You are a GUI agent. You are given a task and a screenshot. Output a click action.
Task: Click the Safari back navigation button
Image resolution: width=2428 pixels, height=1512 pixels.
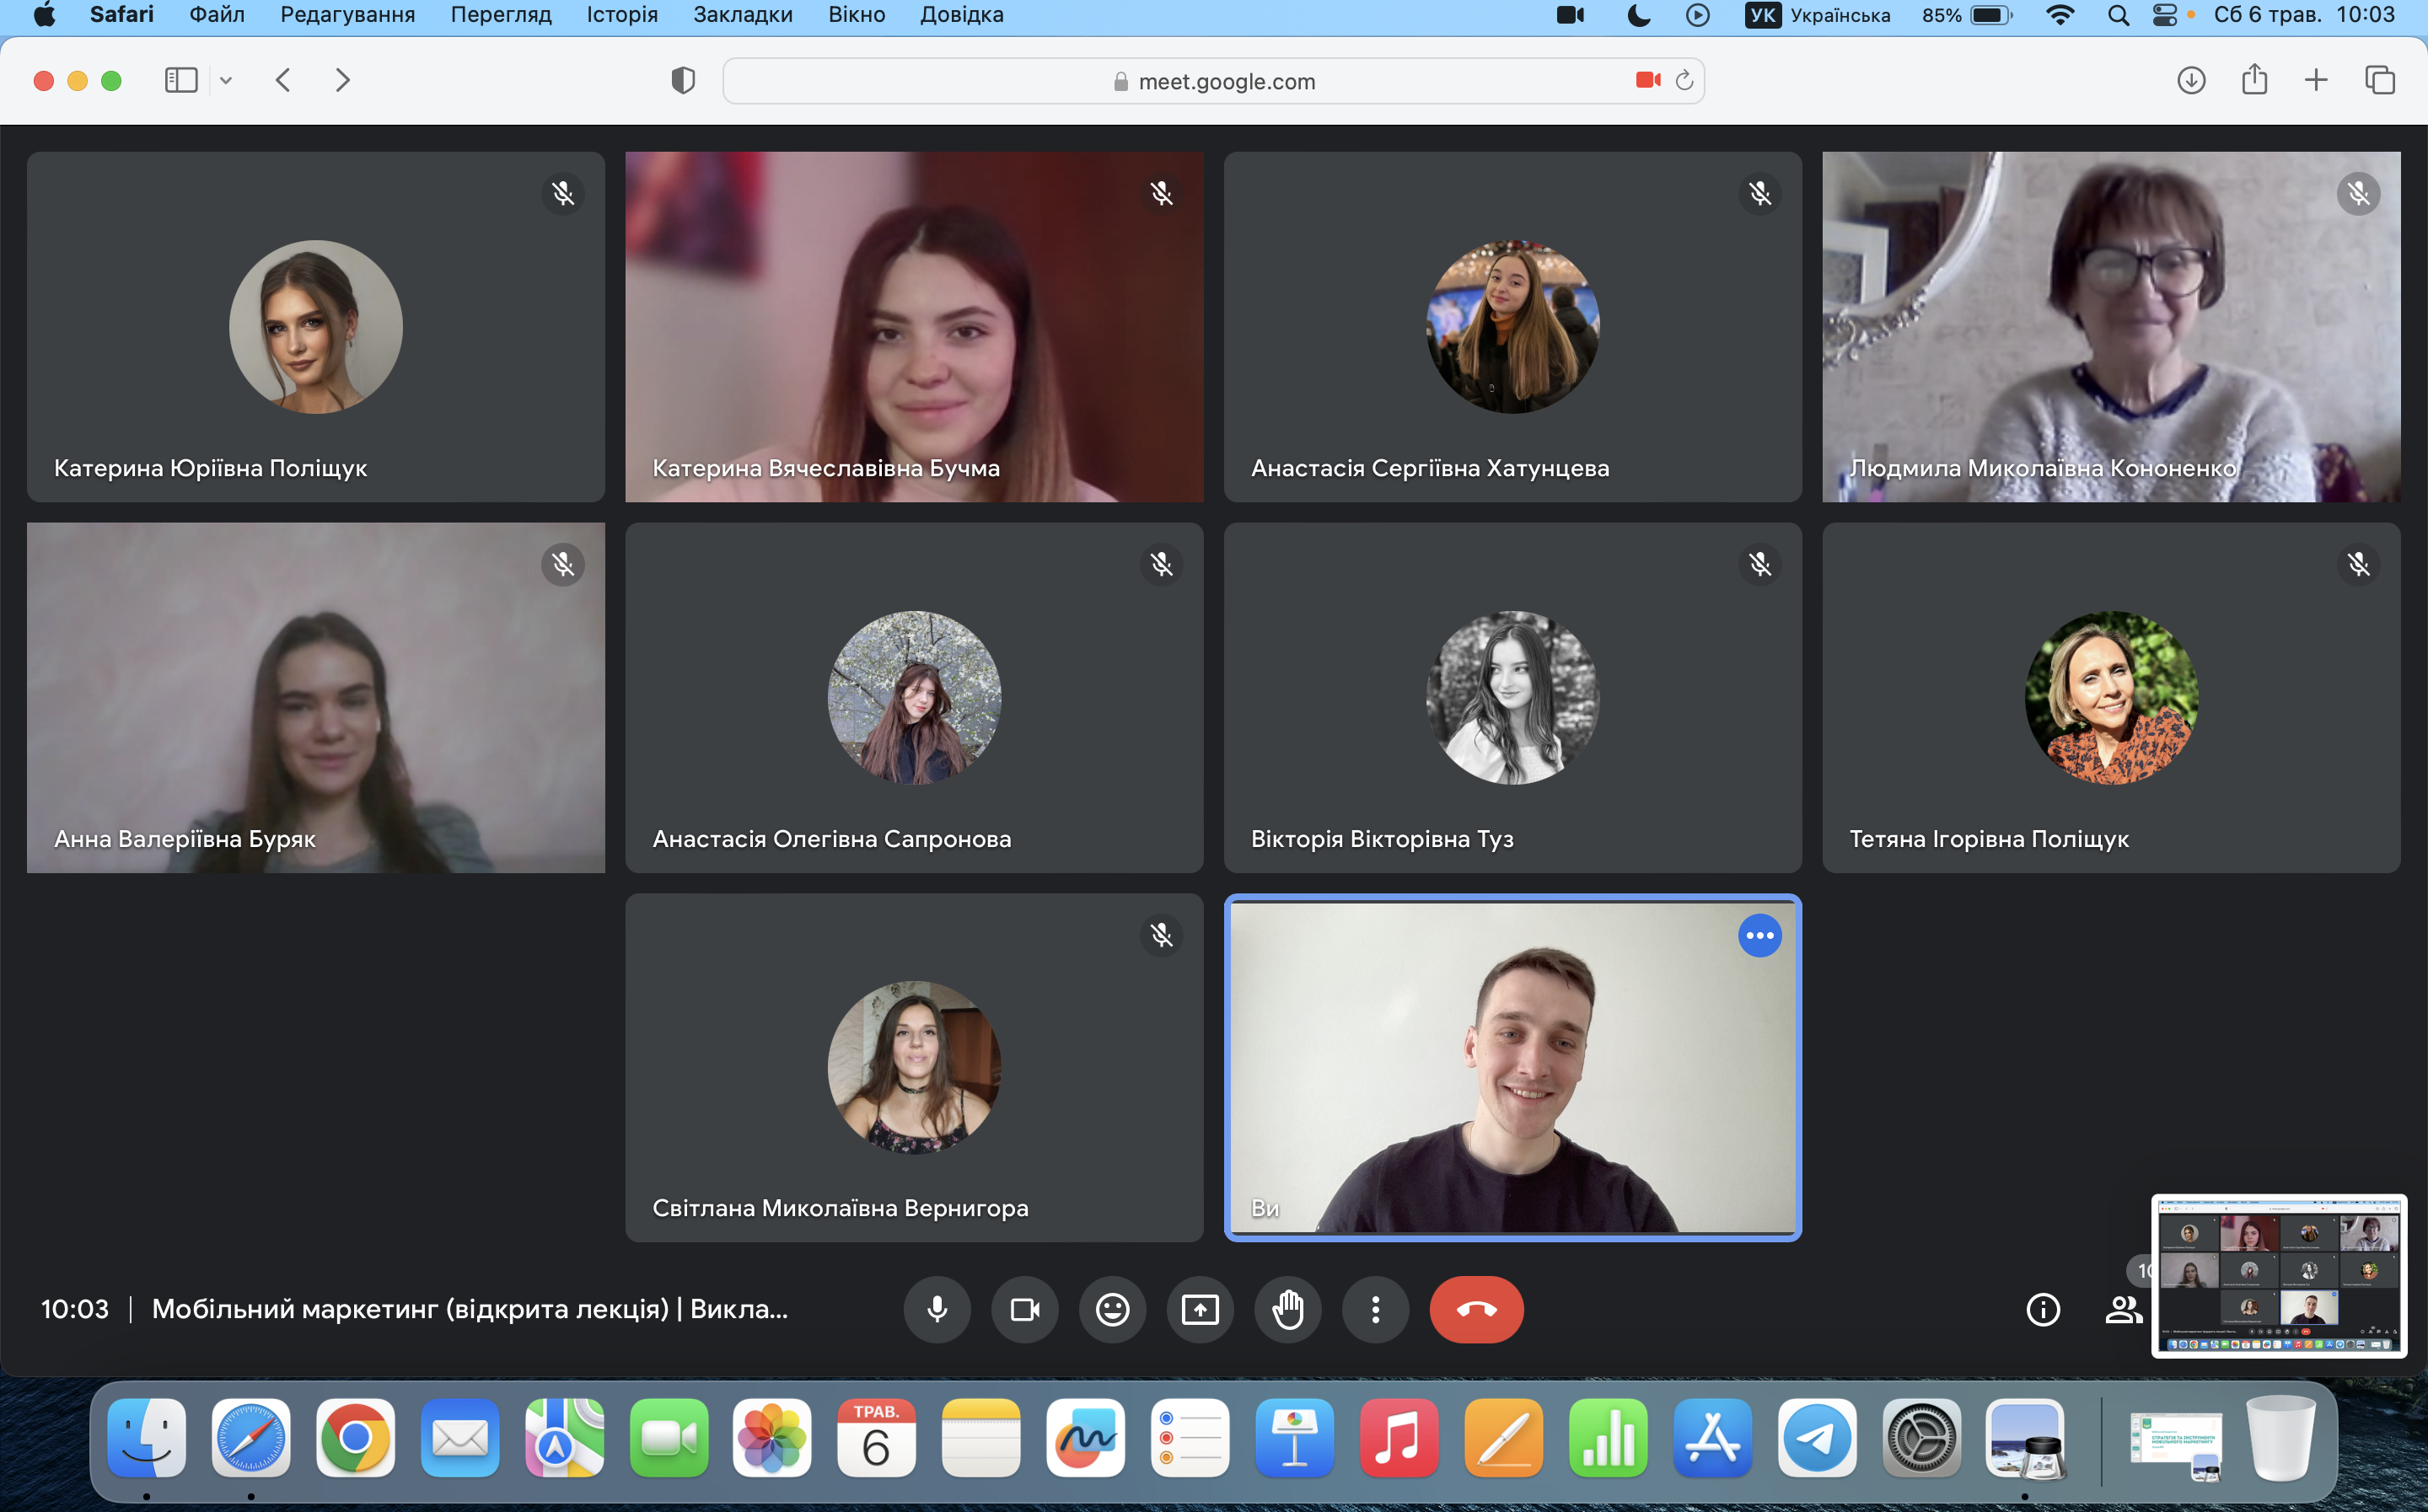(283, 80)
